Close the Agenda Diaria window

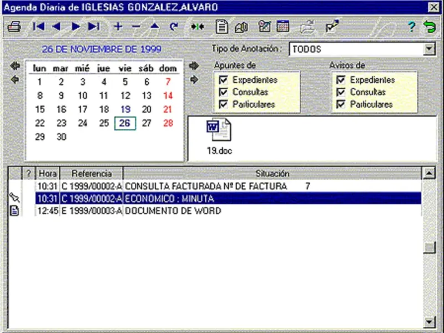pyautogui.click(x=433, y=7)
